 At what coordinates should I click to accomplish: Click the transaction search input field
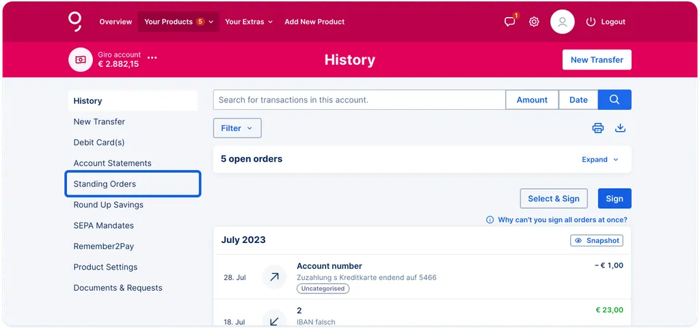pyautogui.click(x=360, y=100)
